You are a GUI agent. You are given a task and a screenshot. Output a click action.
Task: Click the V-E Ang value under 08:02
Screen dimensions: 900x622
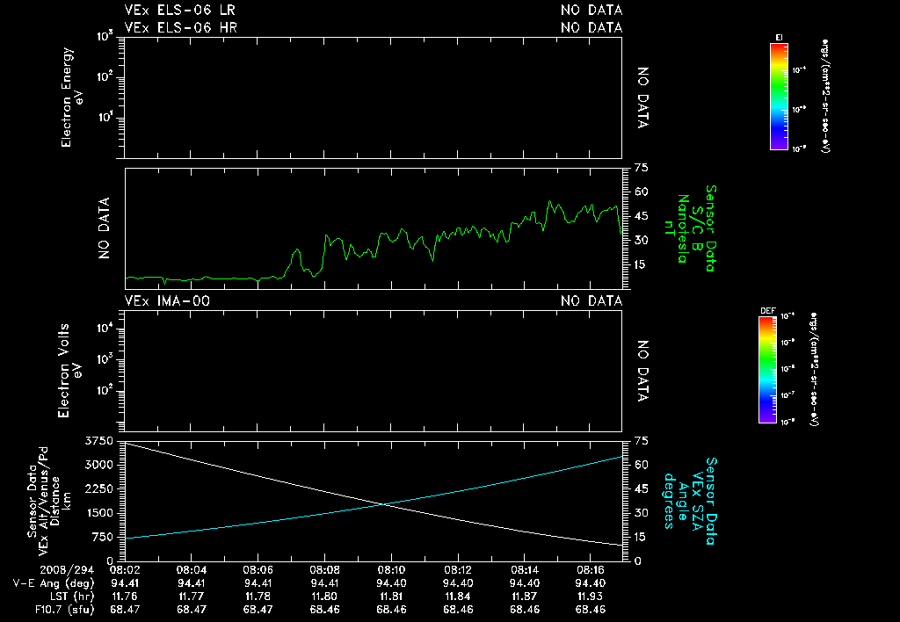coord(125,583)
